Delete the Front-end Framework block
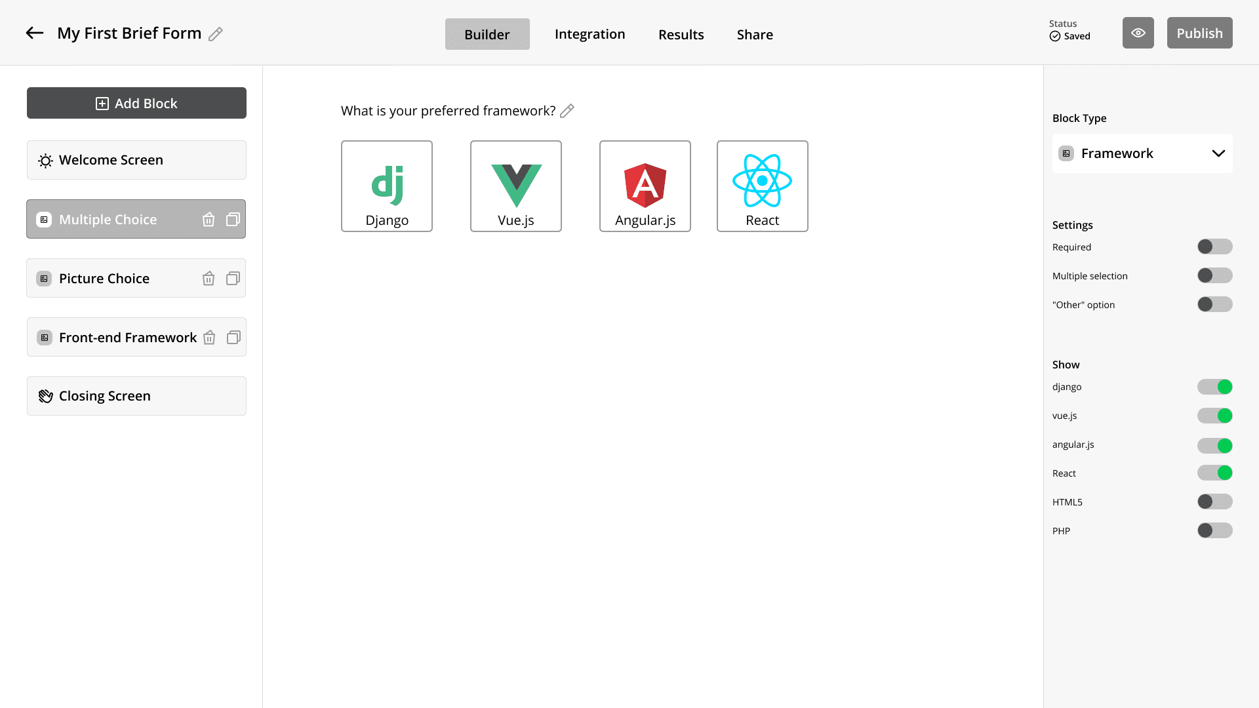The image size is (1259, 708). (209, 338)
